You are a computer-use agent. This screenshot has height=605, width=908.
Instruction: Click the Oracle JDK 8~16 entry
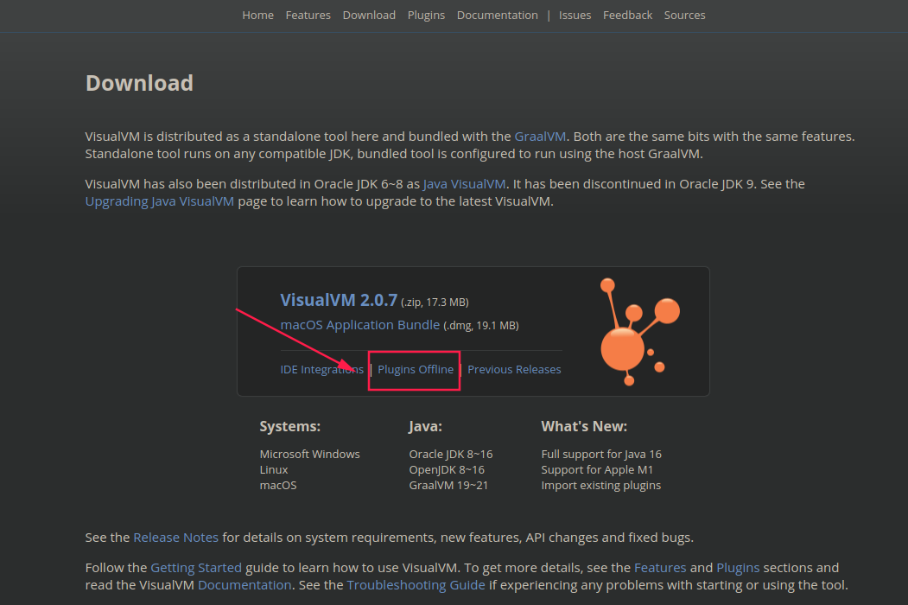tap(451, 454)
